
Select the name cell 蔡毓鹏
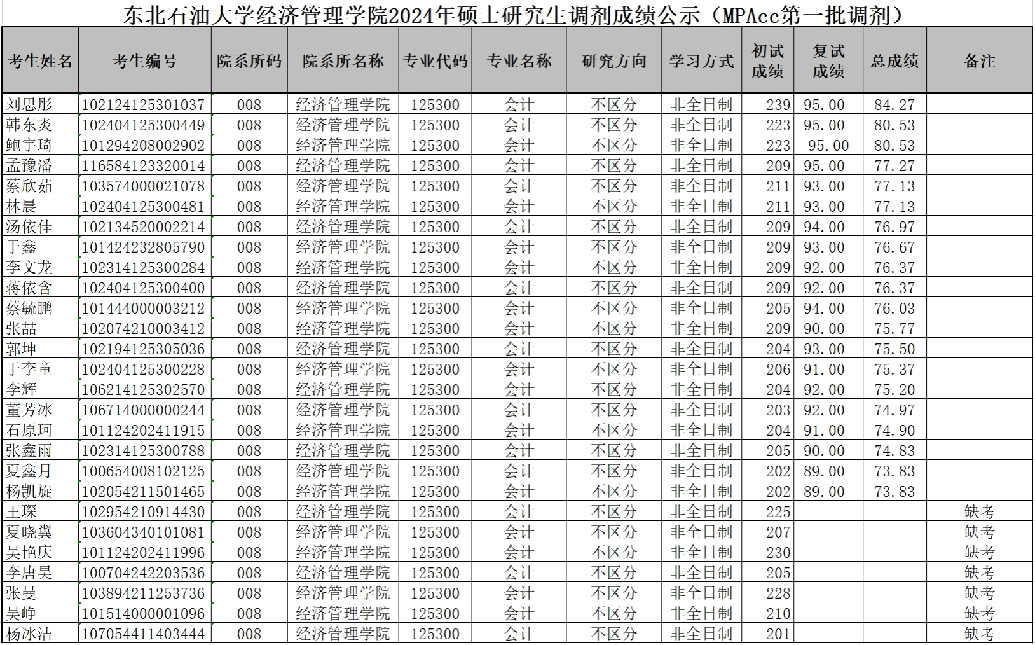pos(29,309)
